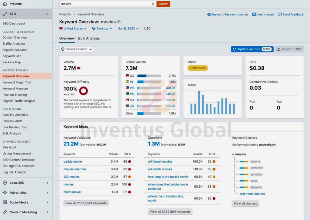
Task: Click the Desktop monitor icon
Action: [94, 28]
